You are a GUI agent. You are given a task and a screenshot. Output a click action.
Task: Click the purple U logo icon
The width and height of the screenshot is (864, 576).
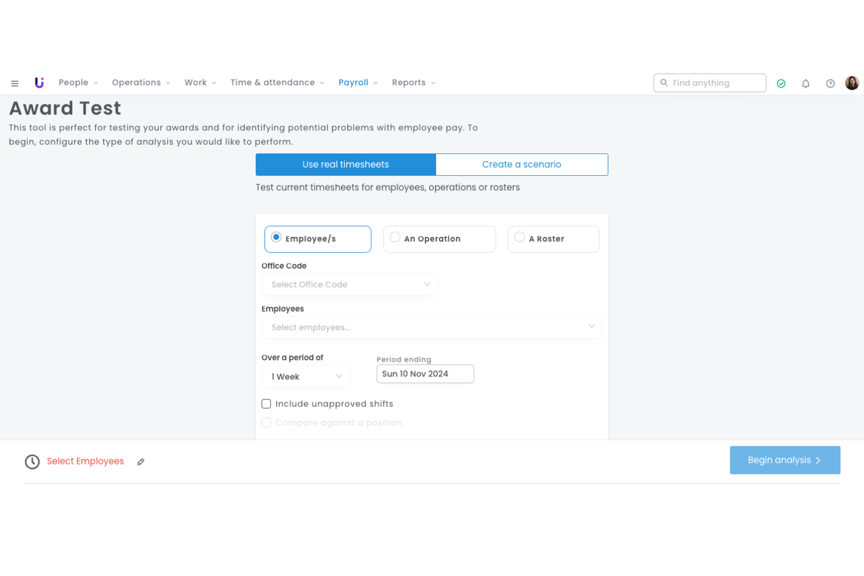tap(39, 83)
